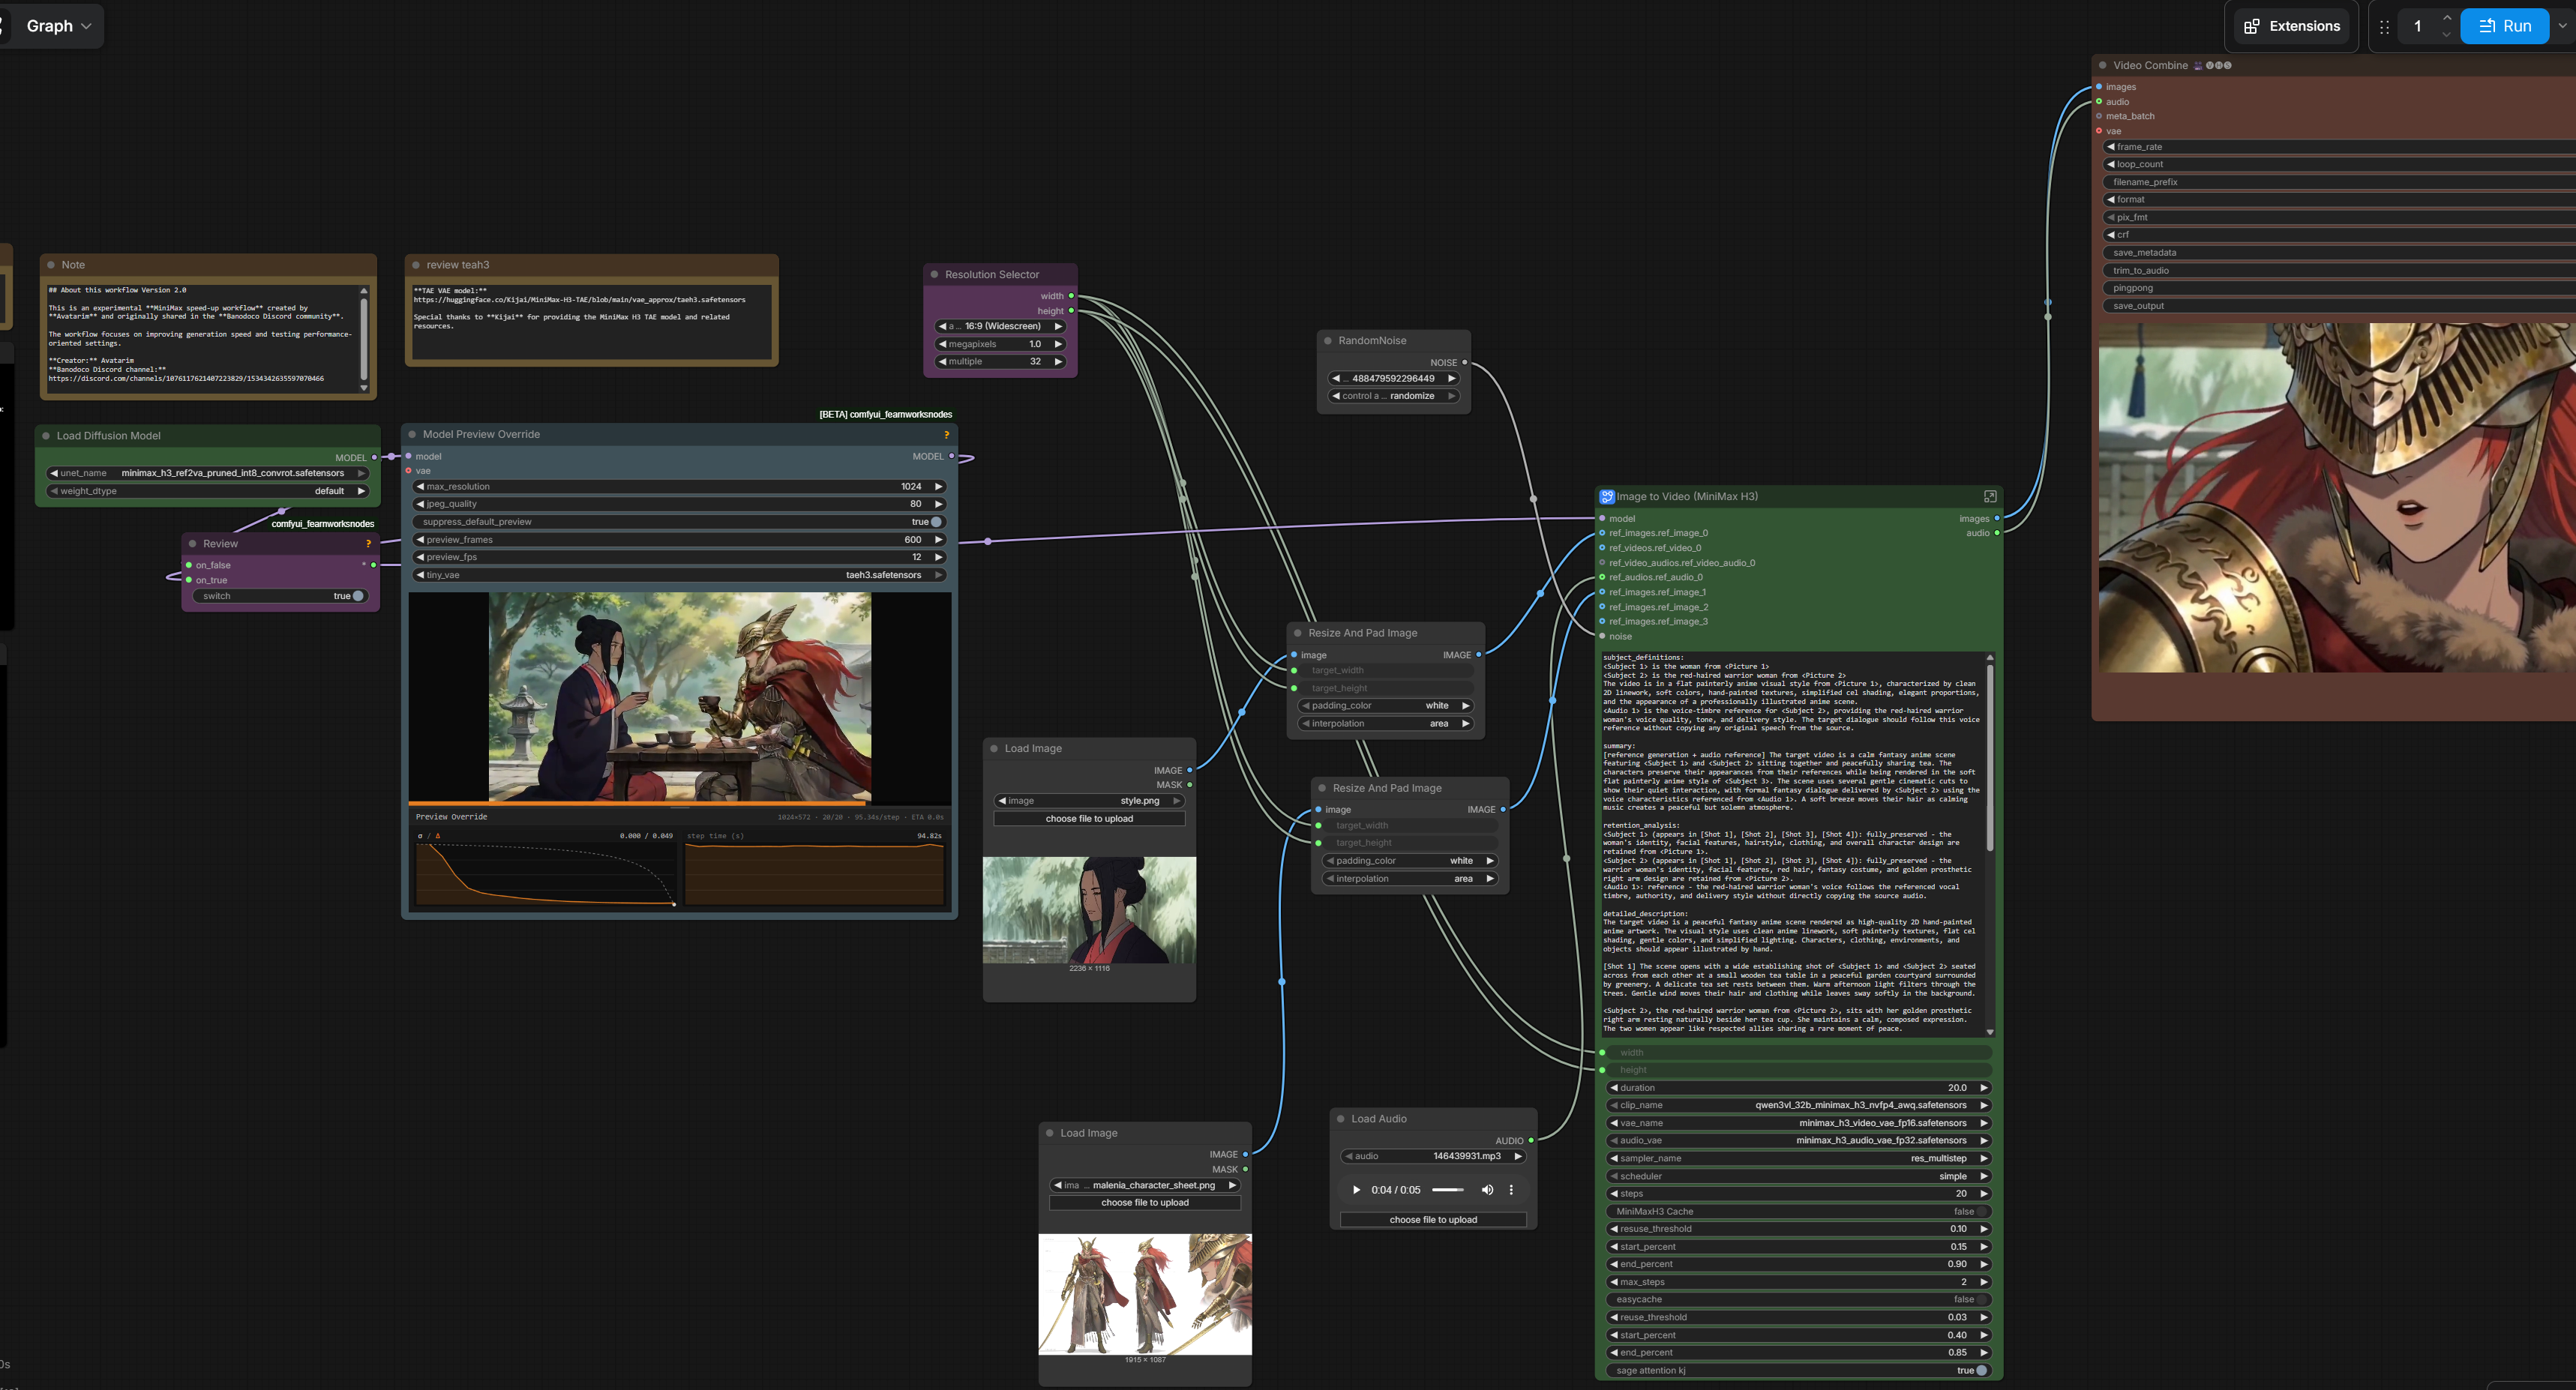The image size is (2576, 1390).
Task: Collapse the Video Combine node title dot
Action: (x=2103, y=66)
